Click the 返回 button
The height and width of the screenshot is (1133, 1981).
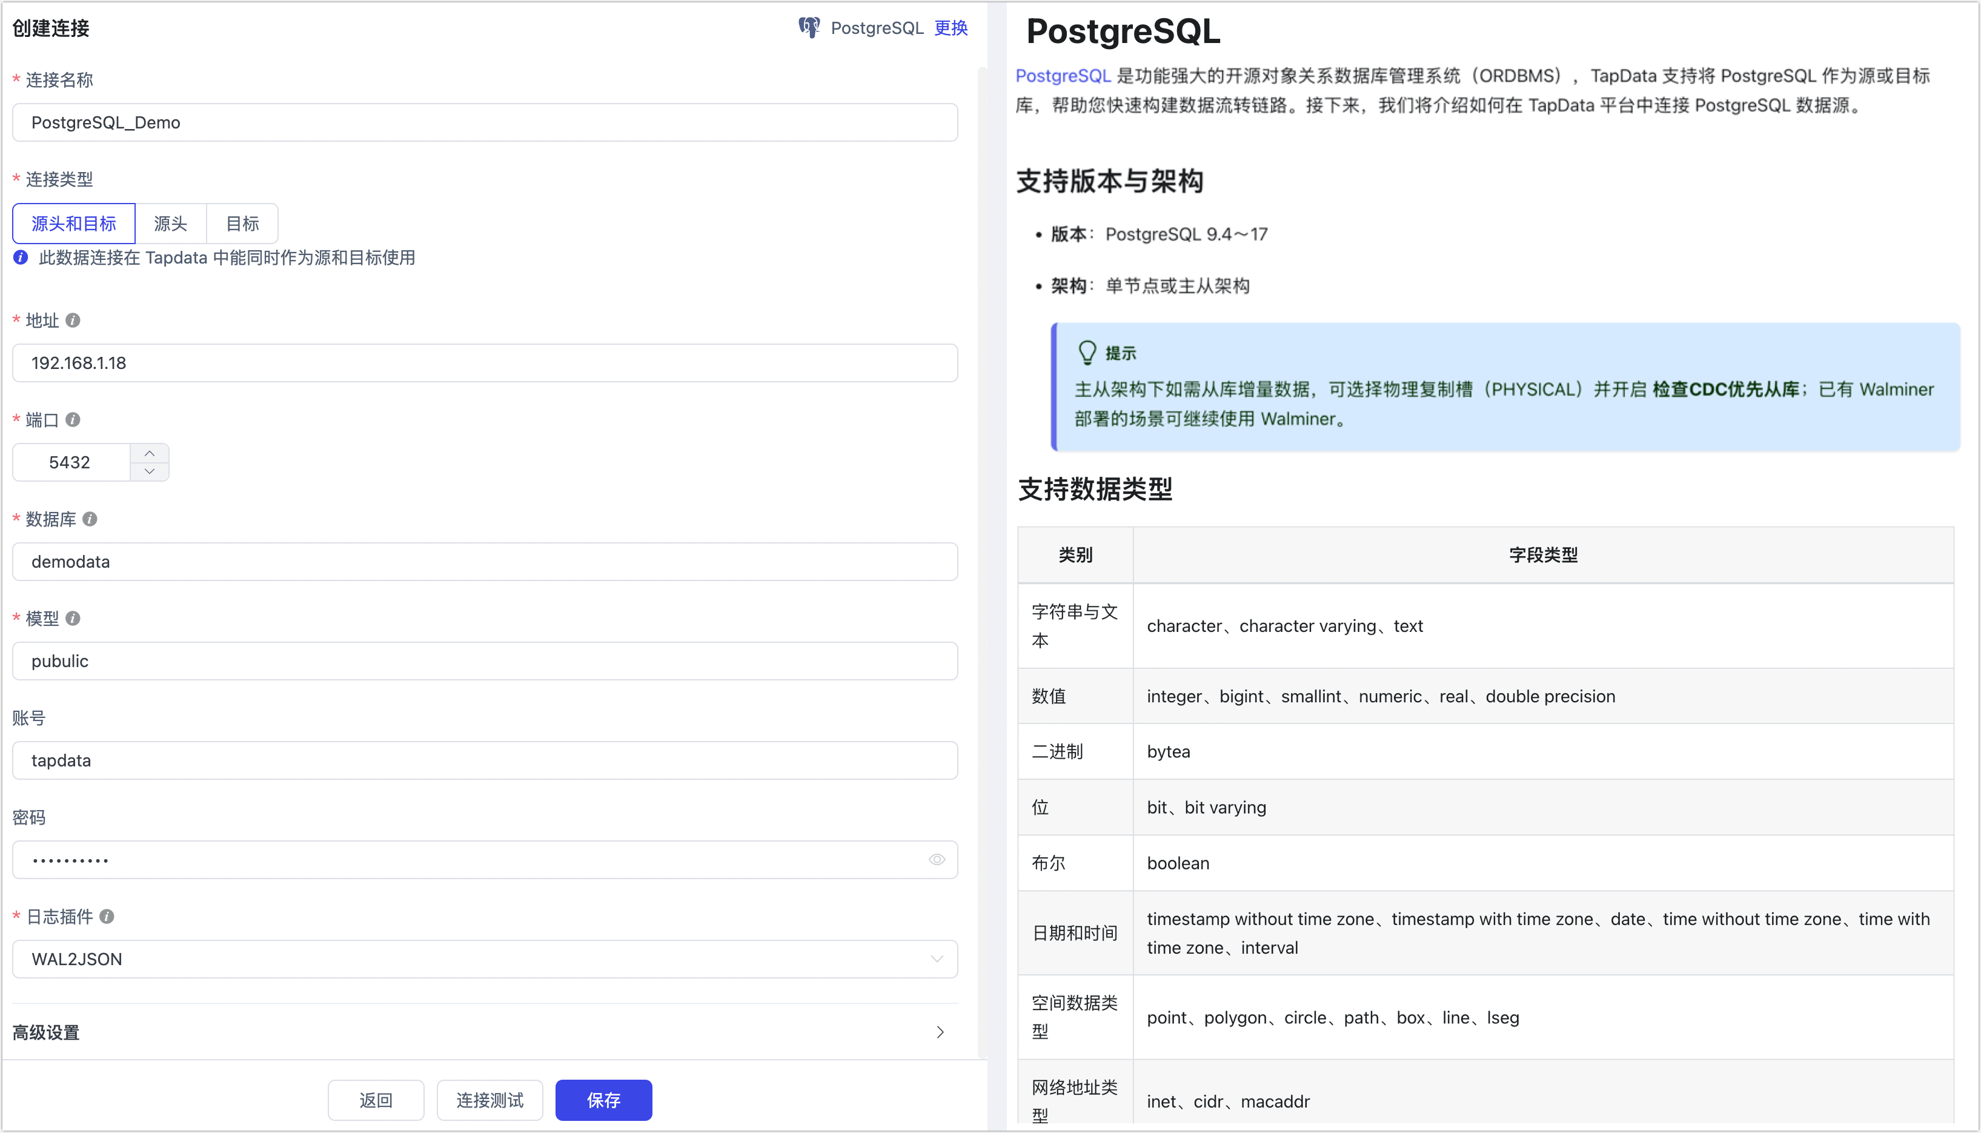tap(376, 1100)
